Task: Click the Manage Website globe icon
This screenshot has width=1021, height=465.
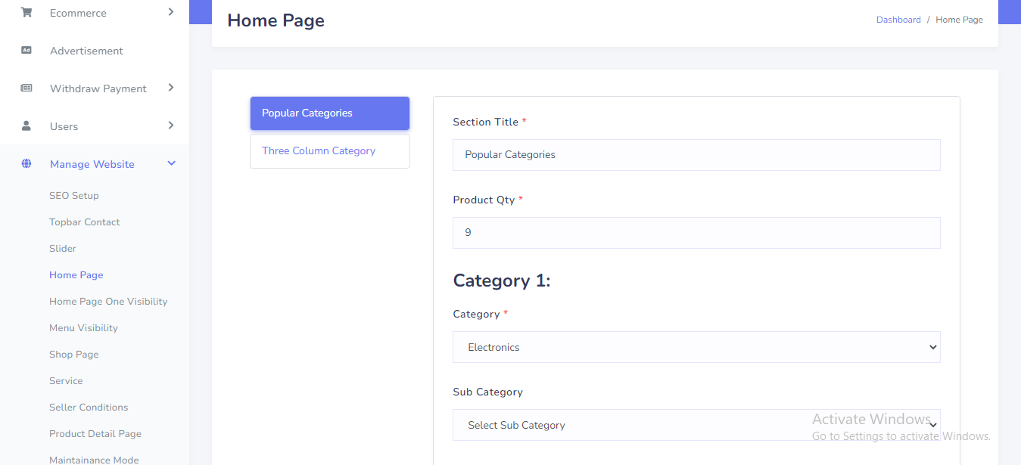Action: click(26, 164)
